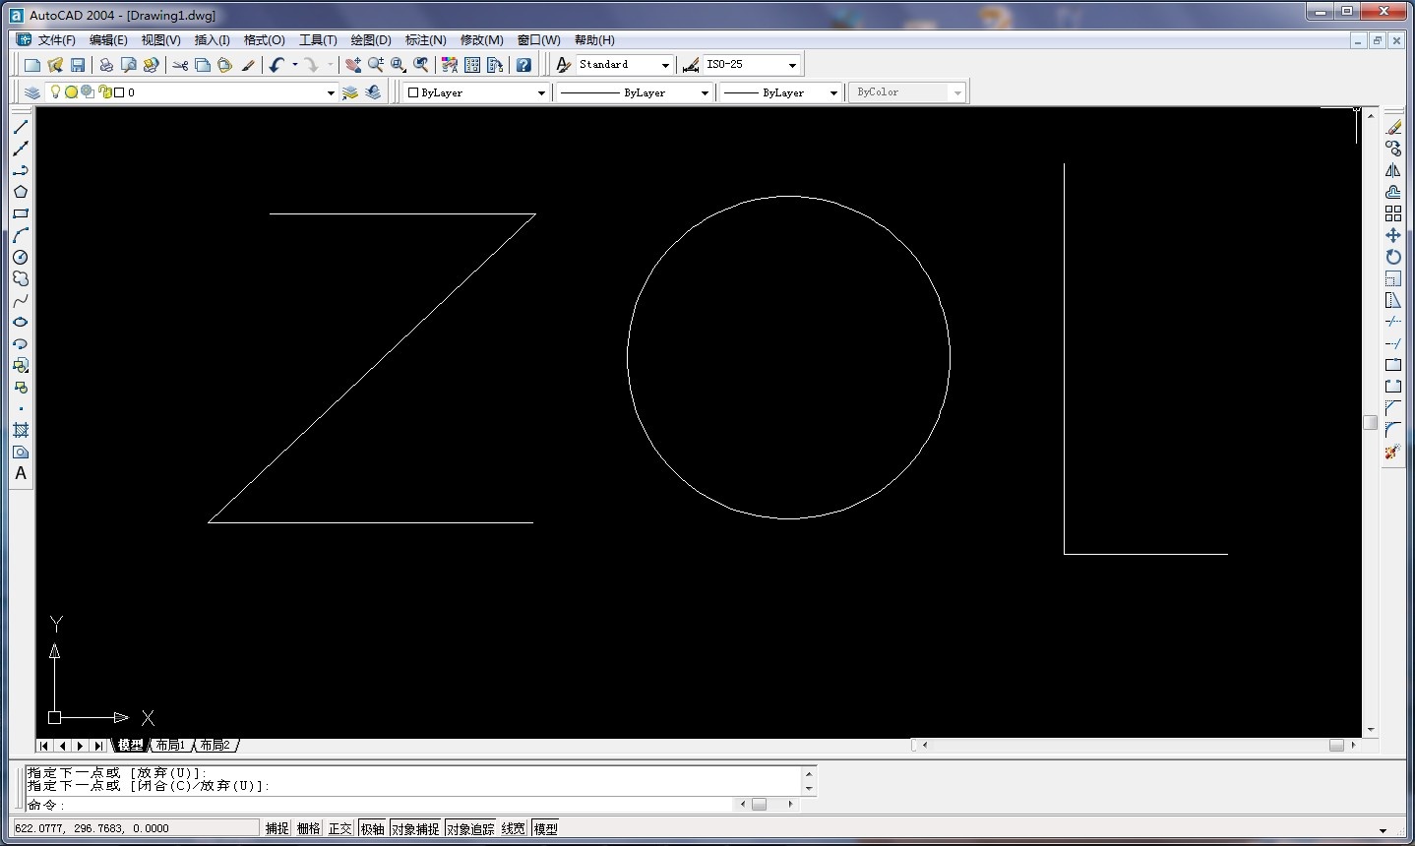The image size is (1415, 846).
Task: Switch to the 布局2 layout tab
Action: [215, 746]
